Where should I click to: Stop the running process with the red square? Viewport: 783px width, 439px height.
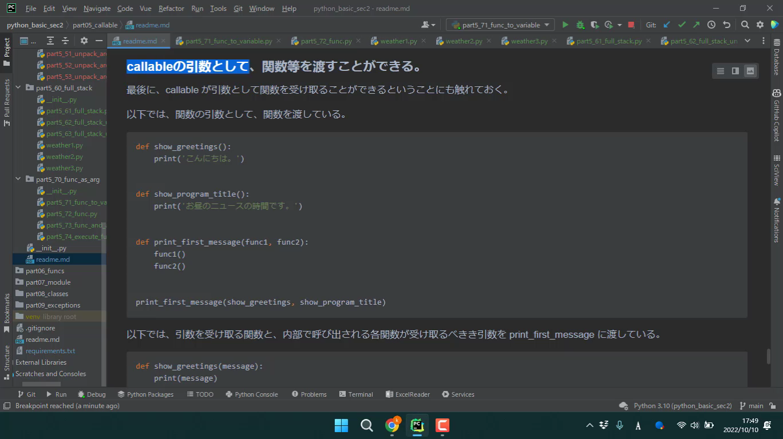631,25
